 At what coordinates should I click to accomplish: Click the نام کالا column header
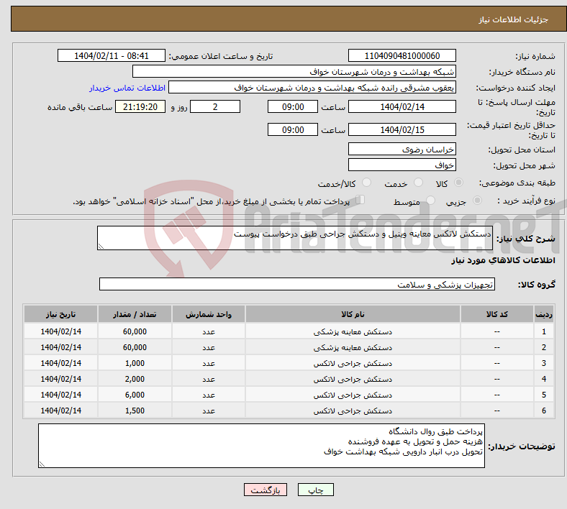(353, 314)
